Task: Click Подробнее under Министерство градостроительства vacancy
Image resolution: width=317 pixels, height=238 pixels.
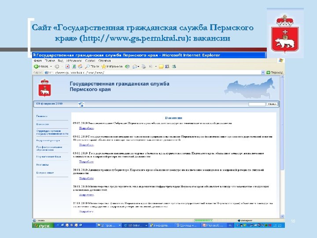Action: pyautogui.click(x=86, y=195)
